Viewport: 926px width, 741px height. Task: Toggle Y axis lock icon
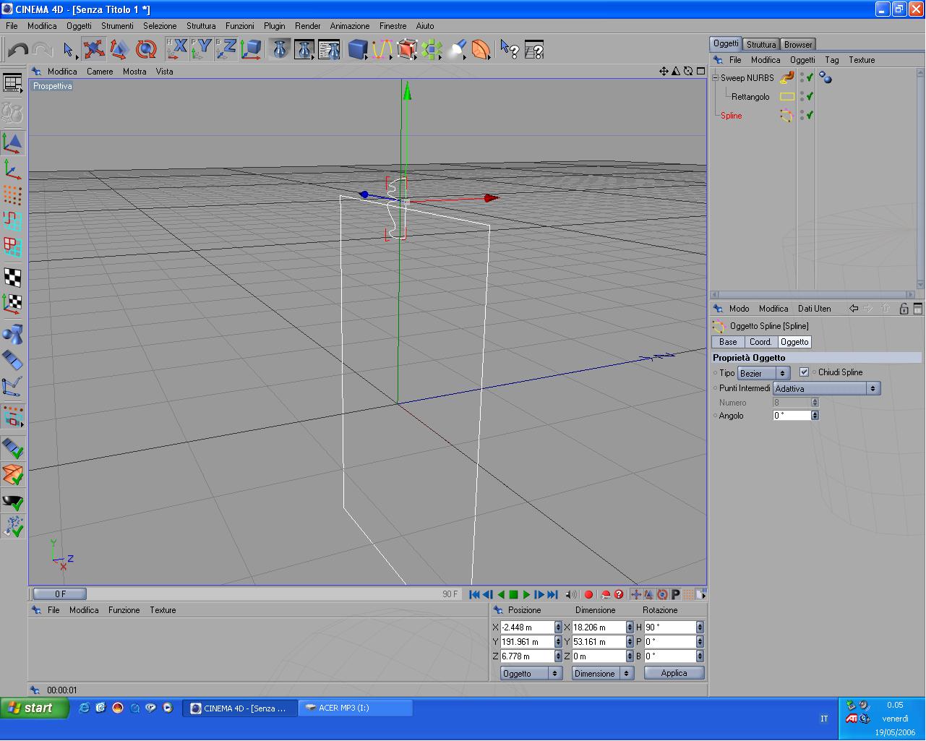point(202,49)
